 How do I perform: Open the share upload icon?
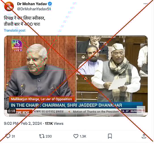144,136
